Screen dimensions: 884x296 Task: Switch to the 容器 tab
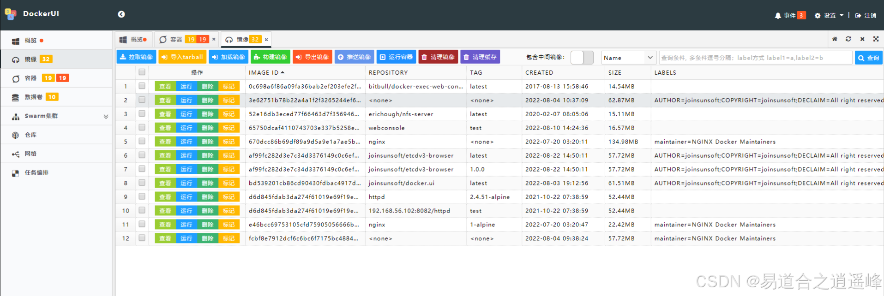(176, 40)
